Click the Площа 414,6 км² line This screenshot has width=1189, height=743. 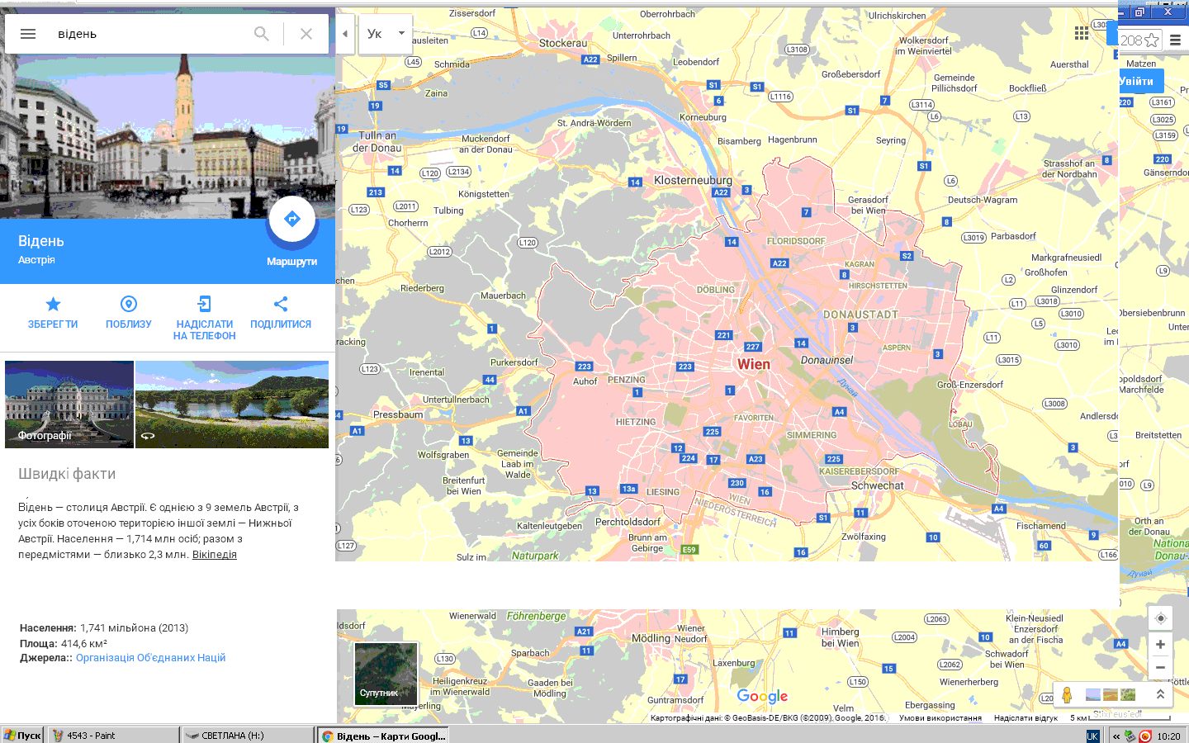pos(64,643)
